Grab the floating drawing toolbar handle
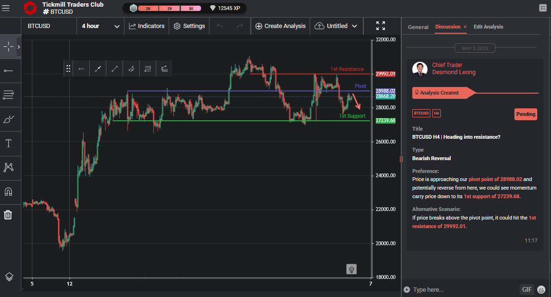Viewport: 551px width, 297px height. coord(68,68)
